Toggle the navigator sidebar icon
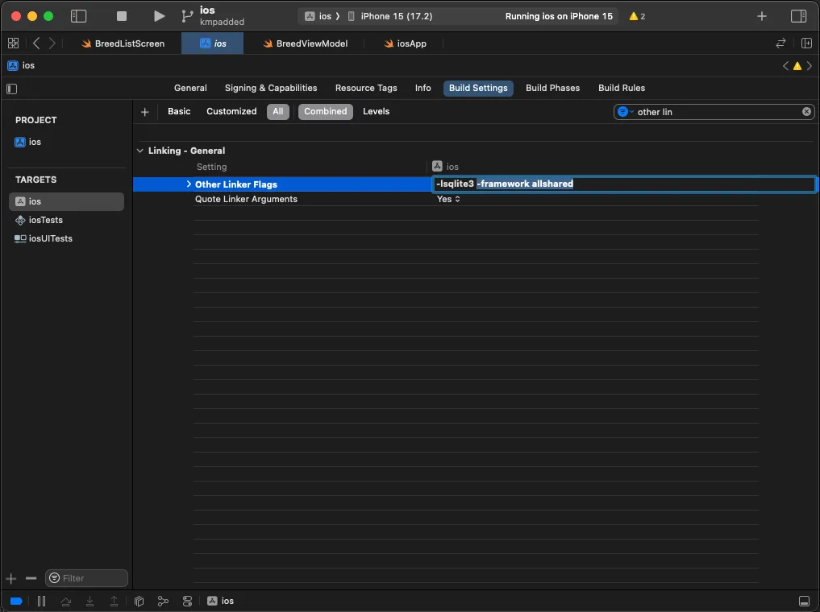 click(78, 16)
